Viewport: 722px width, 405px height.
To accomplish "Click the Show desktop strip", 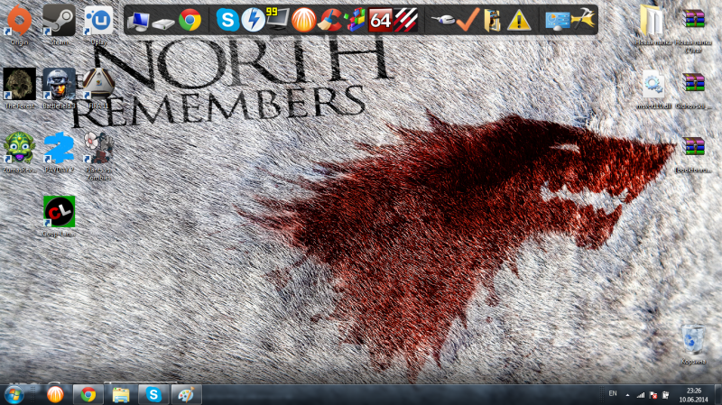I will coord(718,395).
